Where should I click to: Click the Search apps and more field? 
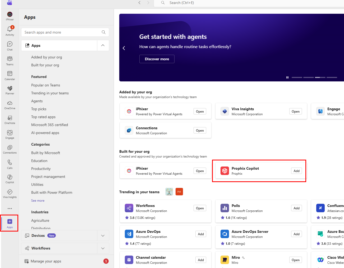pyautogui.click(x=62, y=32)
